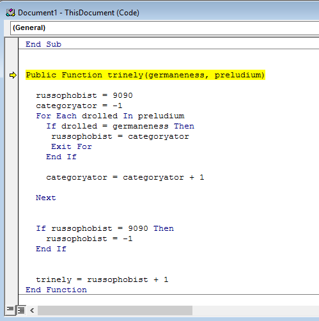Place cursor on russophobist = 9090 line
Screen dimensions: 319x321
click(x=84, y=95)
